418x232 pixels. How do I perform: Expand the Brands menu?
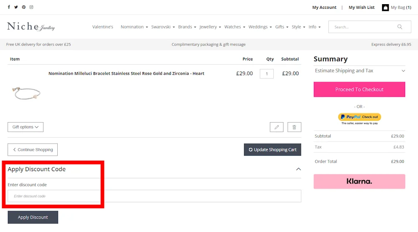[x=187, y=27]
